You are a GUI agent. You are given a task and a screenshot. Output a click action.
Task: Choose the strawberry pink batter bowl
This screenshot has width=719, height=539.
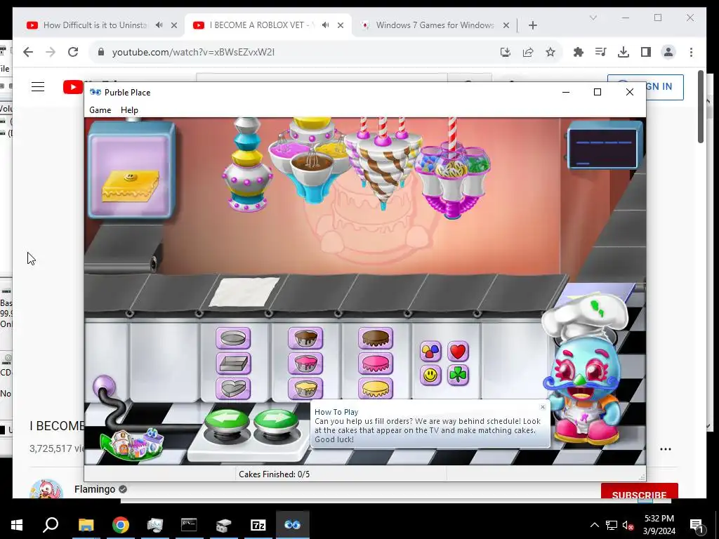(305, 364)
